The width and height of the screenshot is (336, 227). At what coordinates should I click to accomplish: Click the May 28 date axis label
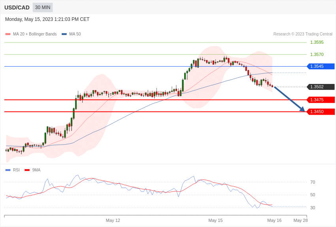pyautogui.click(x=300, y=220)
